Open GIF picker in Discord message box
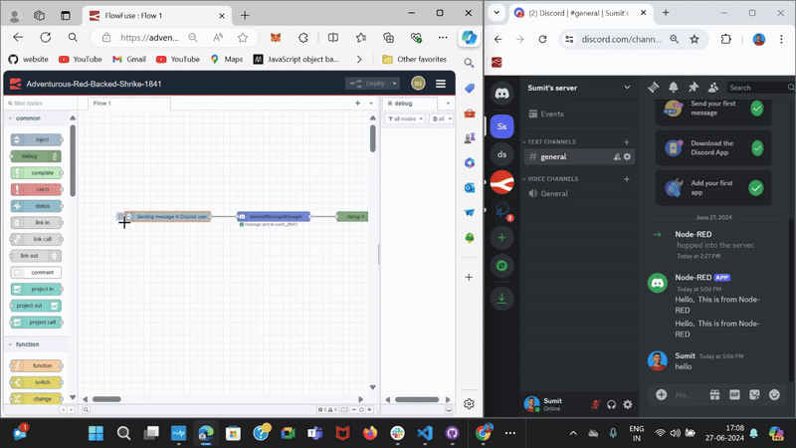 click(x=734, y=394)
